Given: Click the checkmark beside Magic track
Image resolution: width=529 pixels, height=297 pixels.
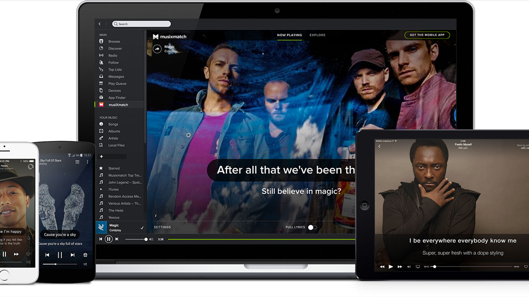Looking at the screenshot, I should point(142,228).
